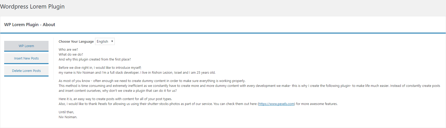The width and height of the screenshot is (446, 128).
Task: Click the WP Lorem Plugin - About heading
Action: coord(30,25)
